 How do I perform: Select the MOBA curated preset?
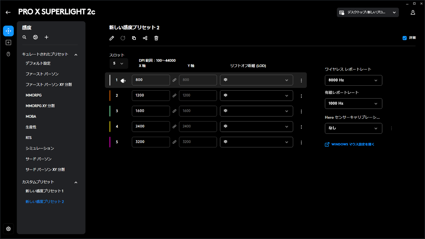click(31, 116)
